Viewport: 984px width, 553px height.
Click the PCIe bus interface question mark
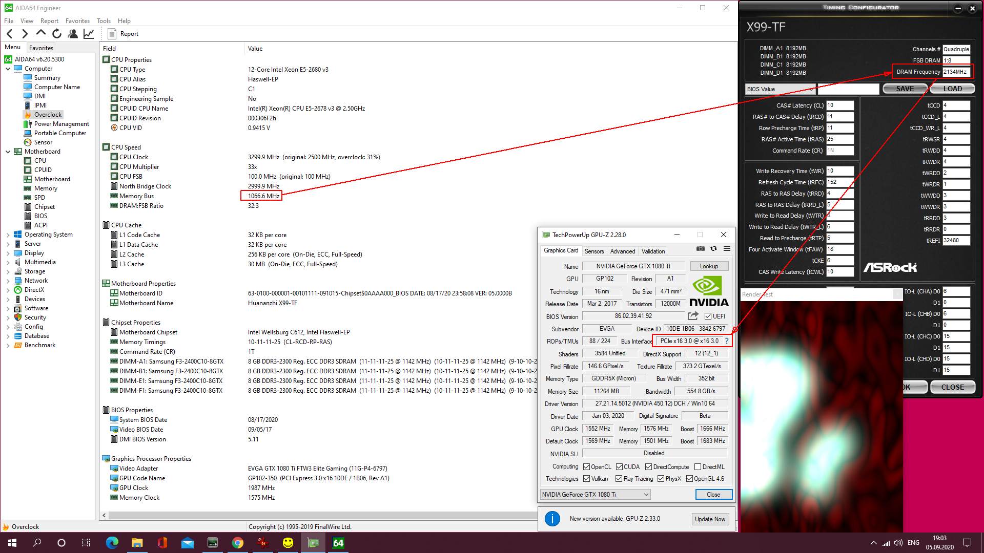726,341
